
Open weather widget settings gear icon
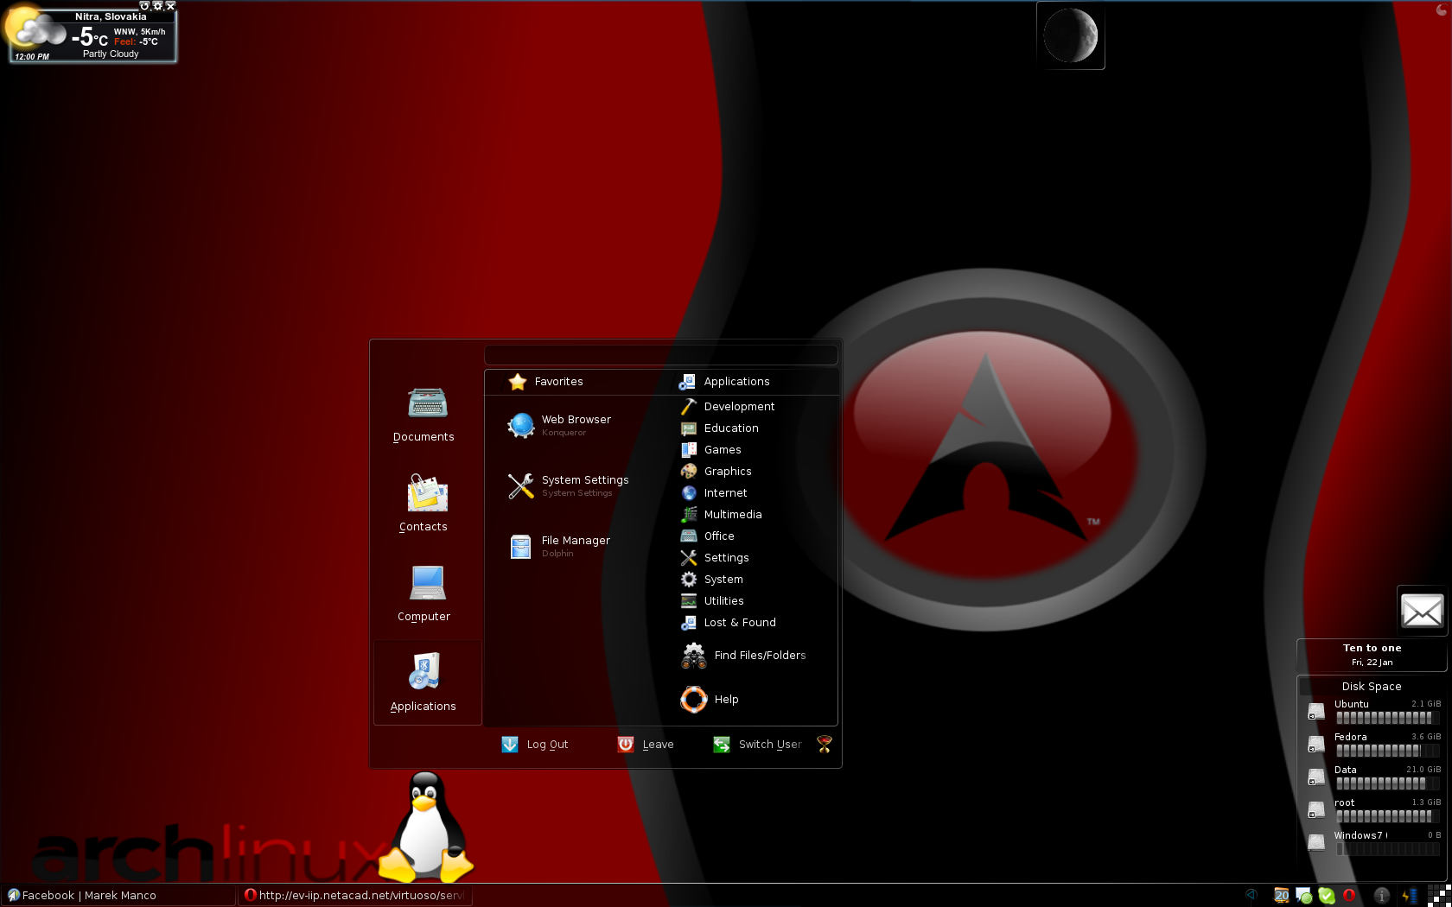coord(157,5)
